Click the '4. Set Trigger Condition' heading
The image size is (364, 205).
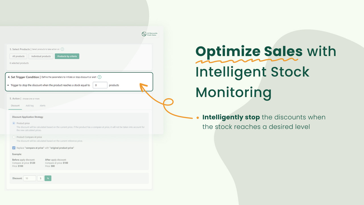pos(23,77)
